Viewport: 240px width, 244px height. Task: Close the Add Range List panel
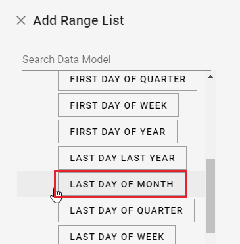click(x=21, y=21)
